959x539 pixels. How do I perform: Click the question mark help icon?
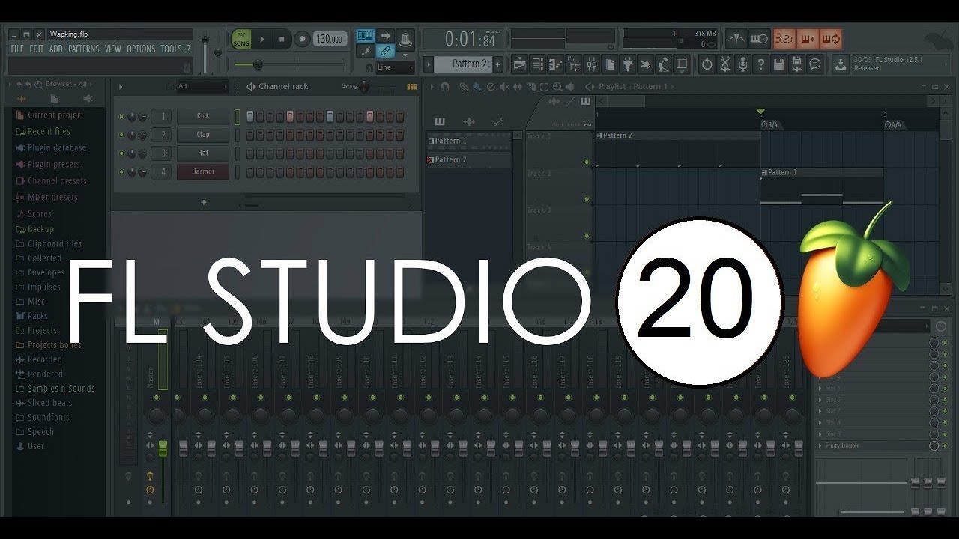point(761,64)
